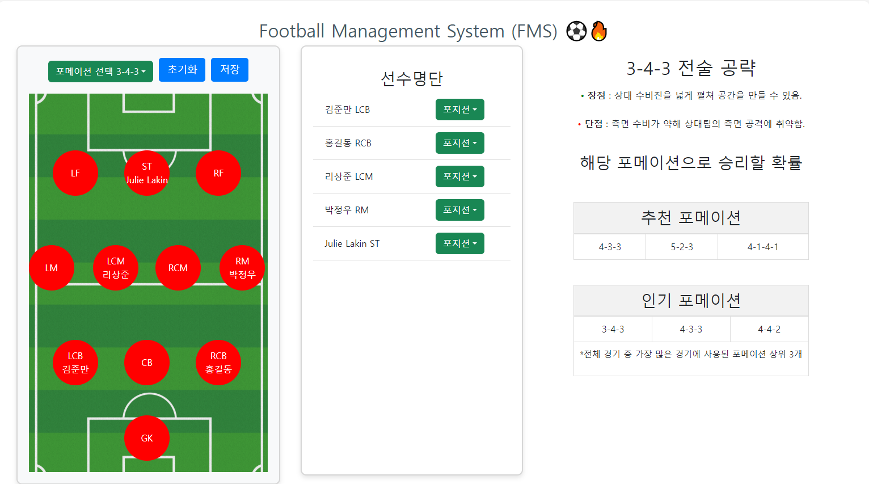Select the CB position circle
The width and height of the screenshot is (869, 484).
147,362
